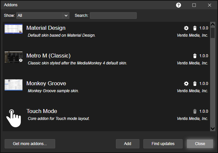This screenshot has width=218, height=153.
Task: Select the Metro M (Classic) thumbnail
Action: coord(14,57)
